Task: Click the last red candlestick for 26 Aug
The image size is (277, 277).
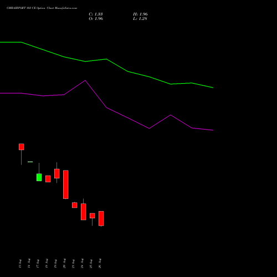Action: (x=101, y=218)
